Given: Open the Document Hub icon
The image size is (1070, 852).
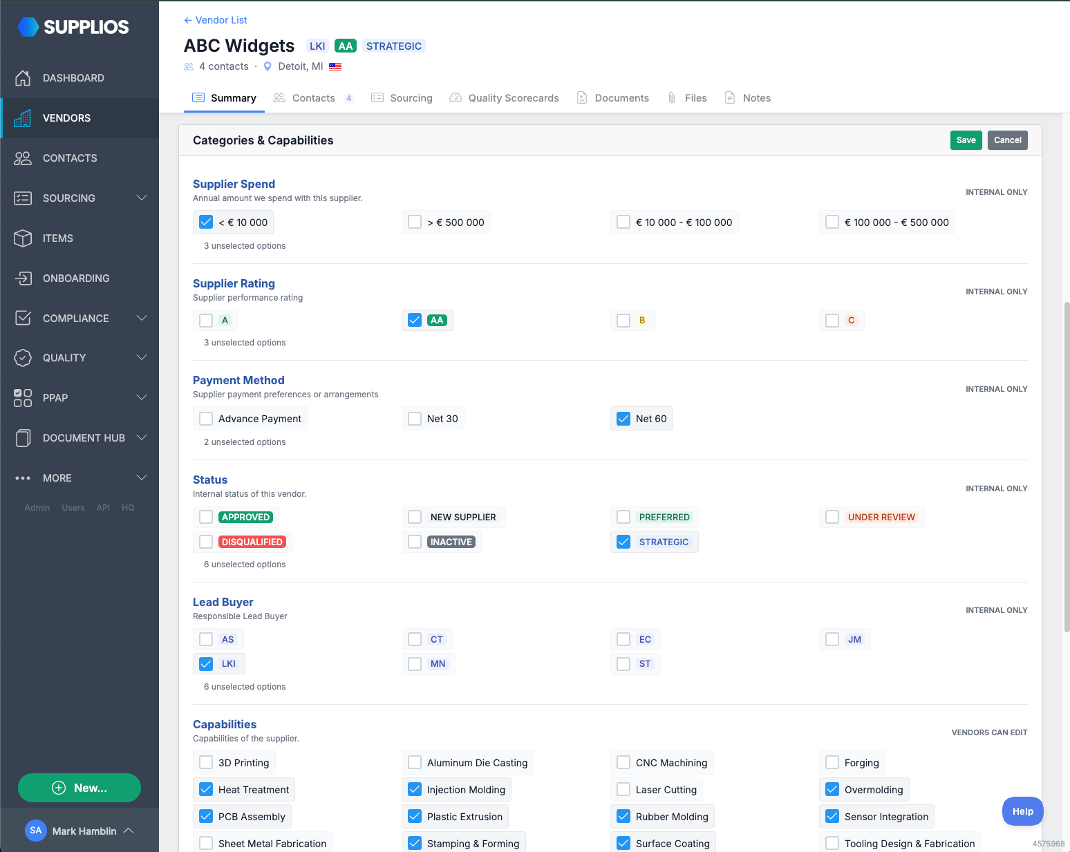Looking at the screenshot, I should [x=23, y=438].
